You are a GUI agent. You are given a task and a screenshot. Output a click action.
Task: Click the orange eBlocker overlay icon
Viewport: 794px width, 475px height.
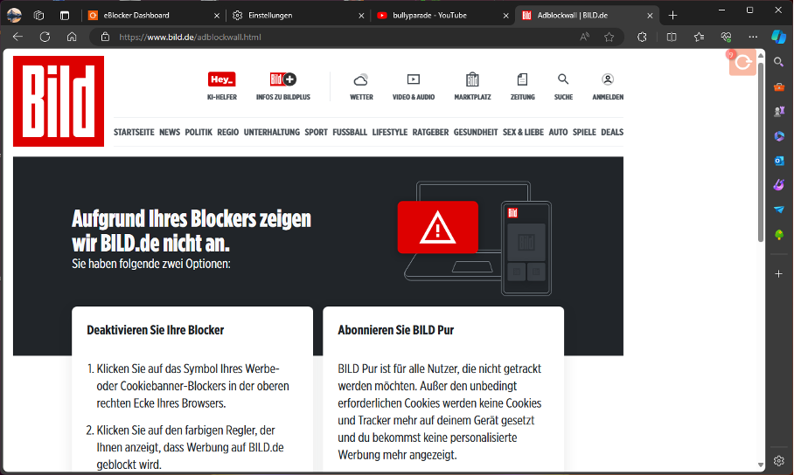(742, 62)
